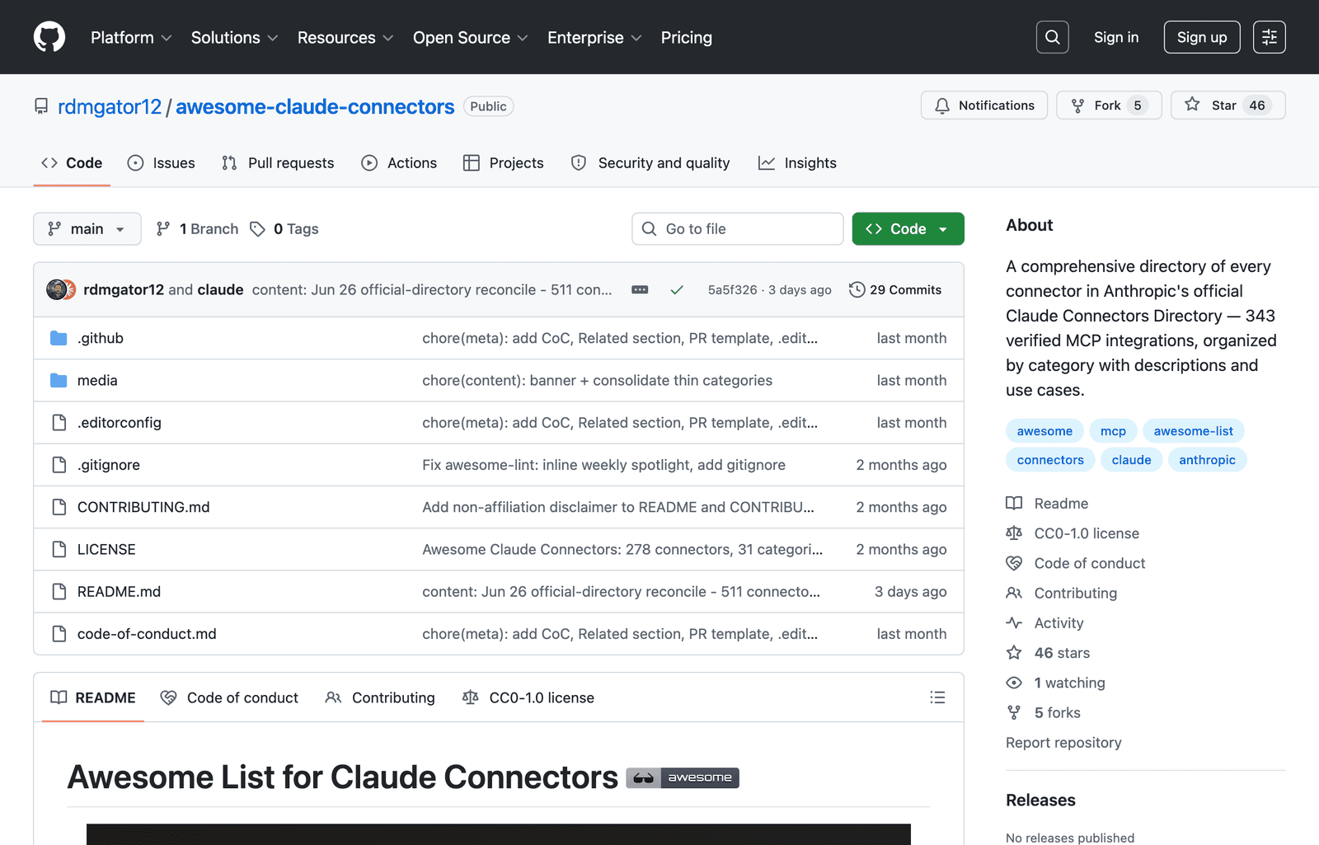Click the file icon beside .editorconfig

point(59,422)
